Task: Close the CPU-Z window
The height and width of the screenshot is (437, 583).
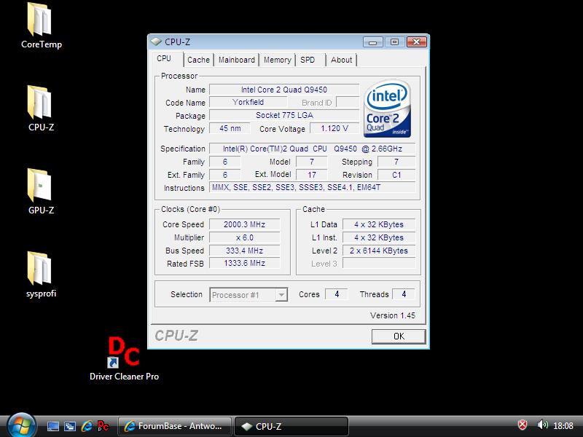Action: (x=416, y=42)
